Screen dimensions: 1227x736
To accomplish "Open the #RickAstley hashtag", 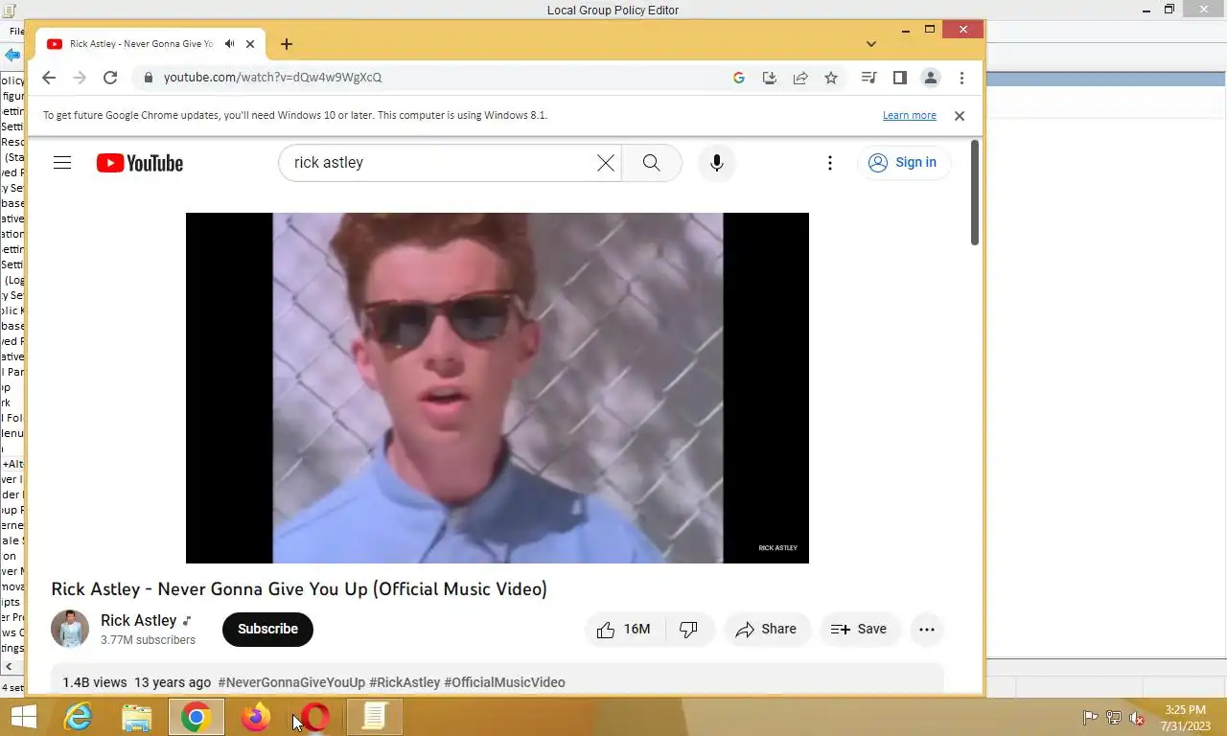I will 405,682.
